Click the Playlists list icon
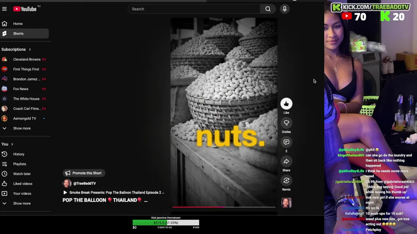 [4, 164]
